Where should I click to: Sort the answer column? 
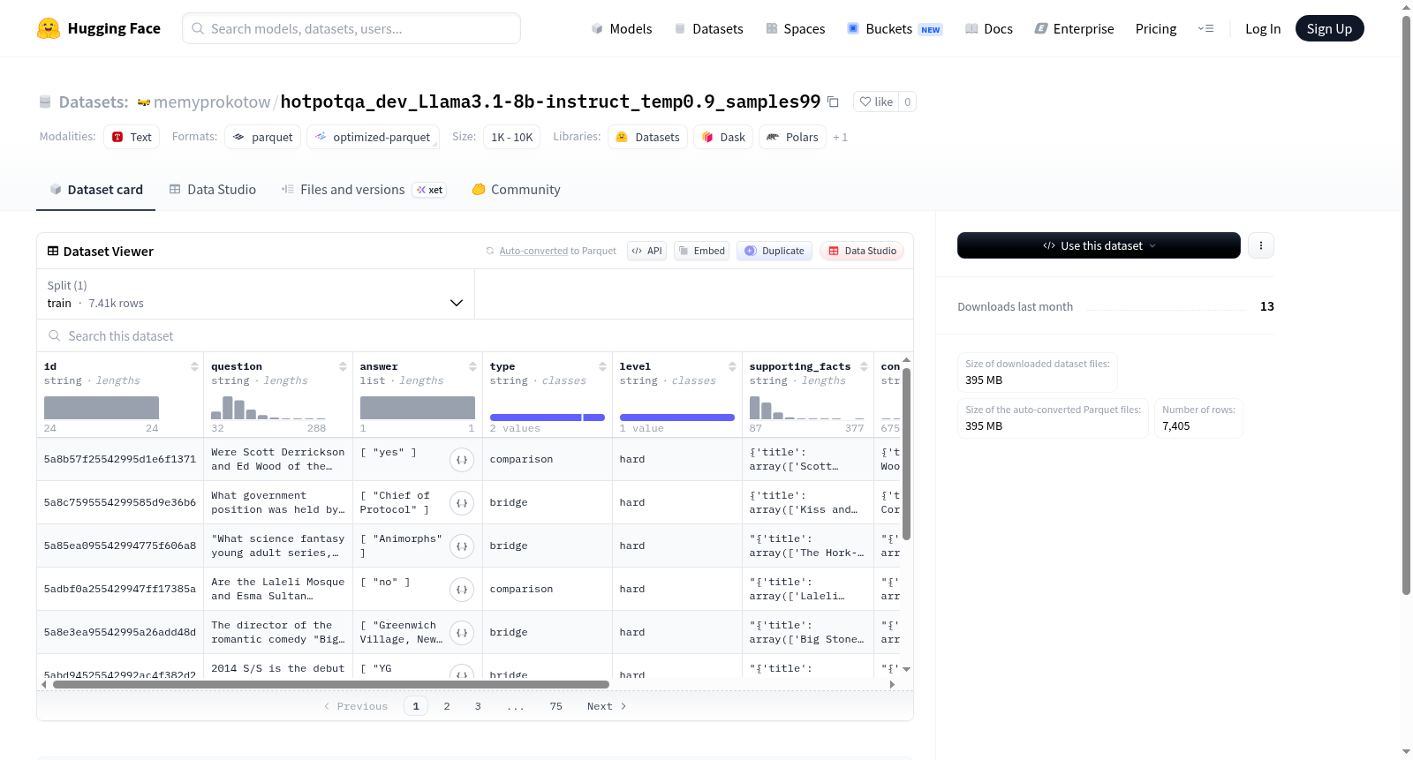coord(472,366)
